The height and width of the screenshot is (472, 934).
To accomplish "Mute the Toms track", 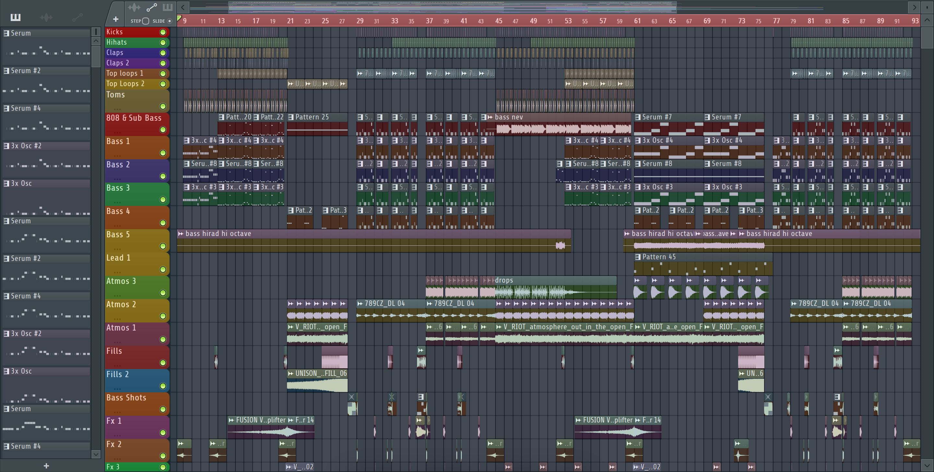I will click(x=163, y=107).
